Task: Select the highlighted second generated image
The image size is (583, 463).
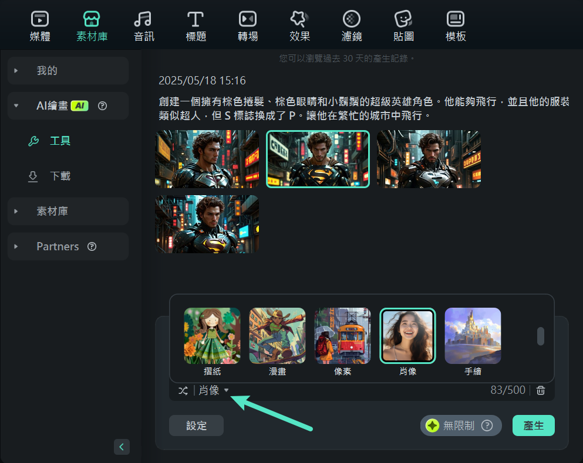Action: click(x=318, y=159)
